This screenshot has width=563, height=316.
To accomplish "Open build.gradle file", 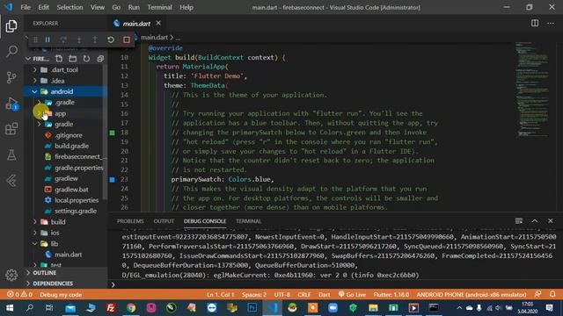I will [x=72, y=146].
